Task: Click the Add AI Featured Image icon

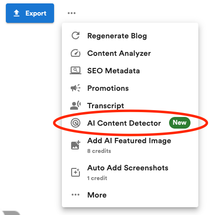Action: 76,145
